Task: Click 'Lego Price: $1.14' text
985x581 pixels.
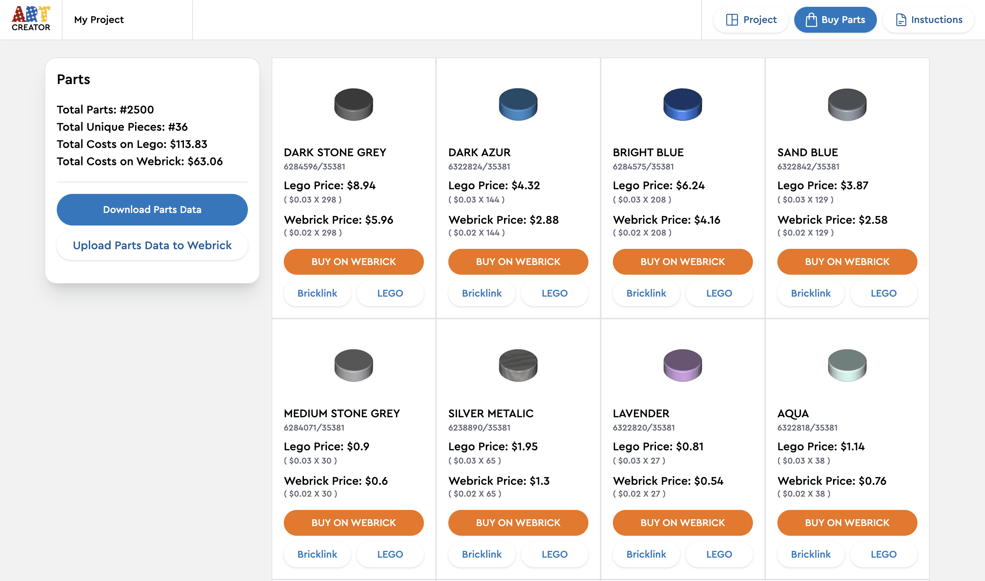Action: tap(821, 447)
